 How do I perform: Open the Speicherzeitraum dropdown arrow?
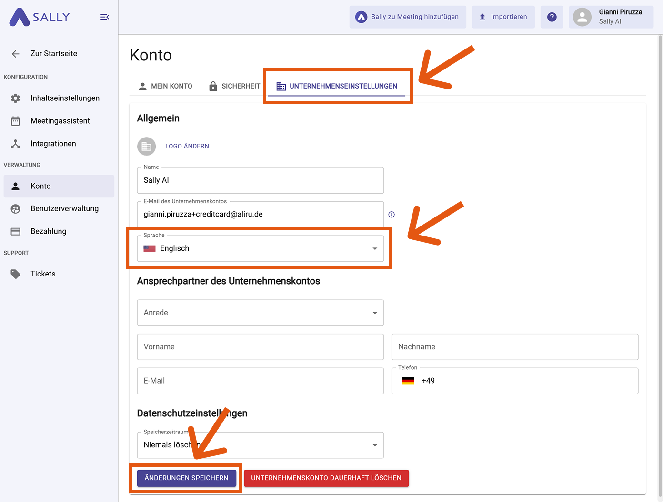tap(375, 445)
